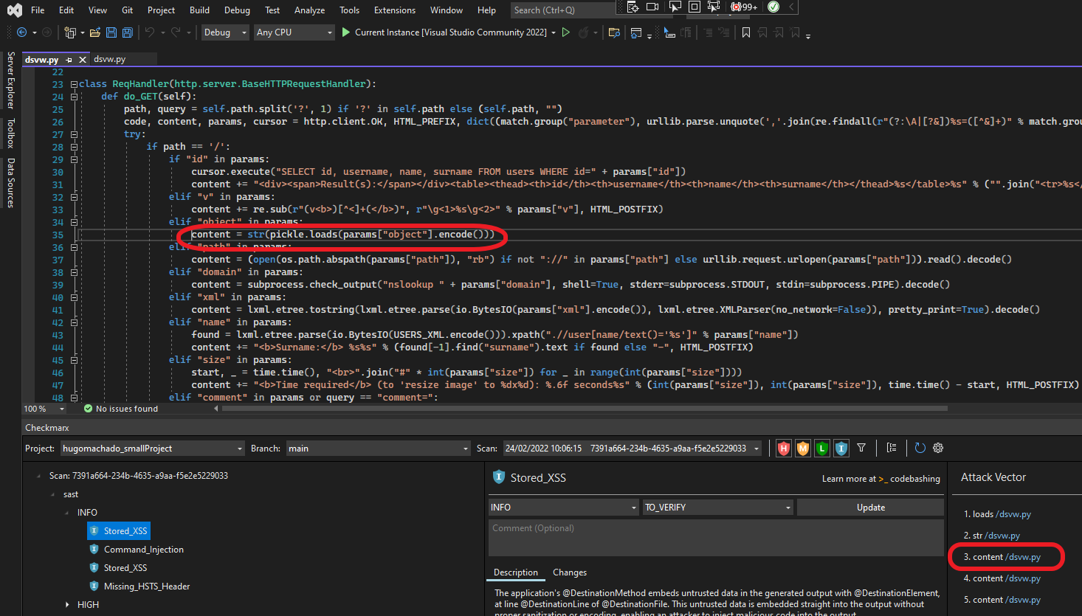Collapse the do_GET method at line 24
The height and width of the screenshot is (616, 1082).
[74, 97]
